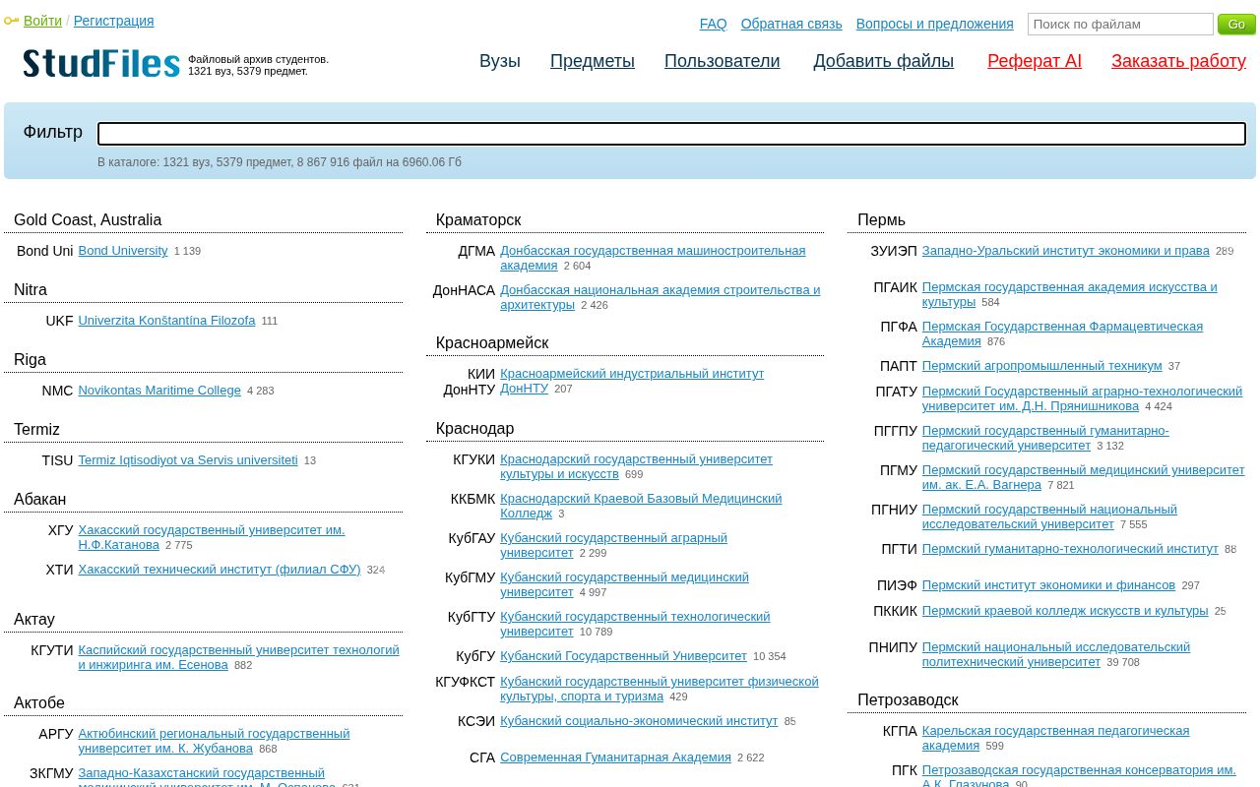Open the StudFiles logo home link

click(x=101, y=64)
